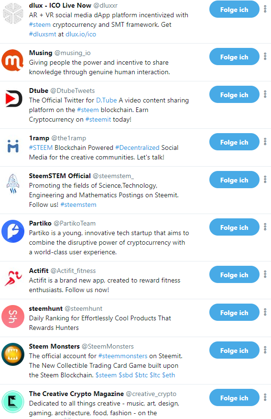The height and width of the screenshot is (419, 271).
Task: Click the SteemSTEM rocket avatar
Action: click(x=13, y=183)
